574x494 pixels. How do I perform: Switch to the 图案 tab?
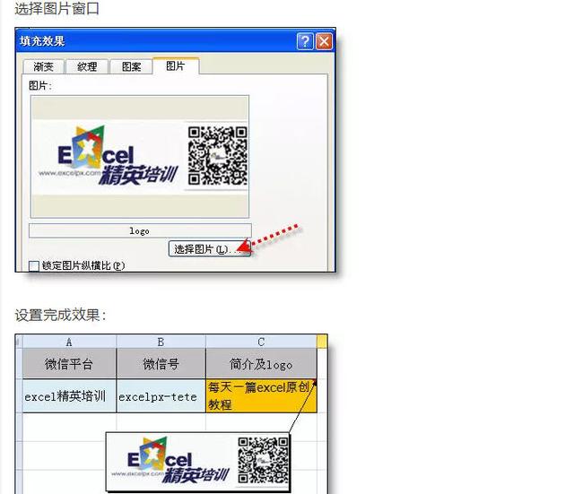click(131, 66)
